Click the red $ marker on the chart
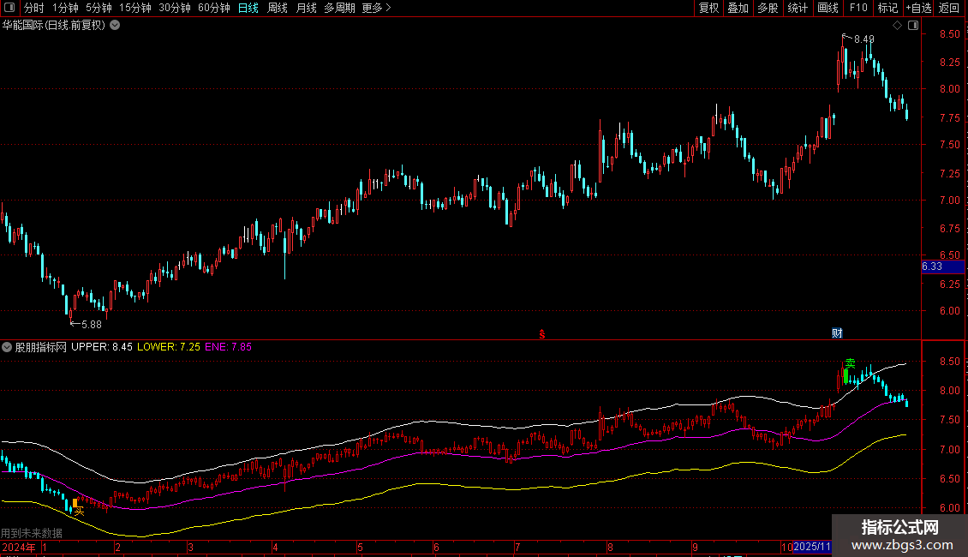968x557 pixels. 541,333
